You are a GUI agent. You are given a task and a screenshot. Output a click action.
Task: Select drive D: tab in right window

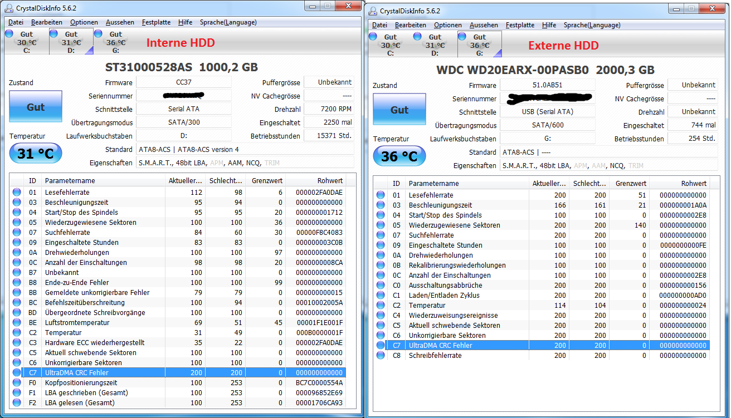(x=435, y=45)
